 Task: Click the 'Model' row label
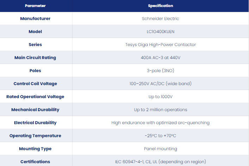coord(35,32)
